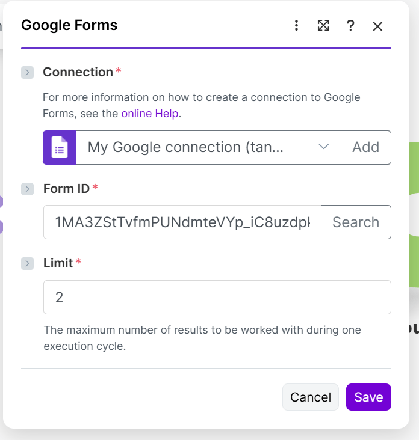419x440 pixels.
Task: Close the Google Forms dialog
Action: (377, 26)
